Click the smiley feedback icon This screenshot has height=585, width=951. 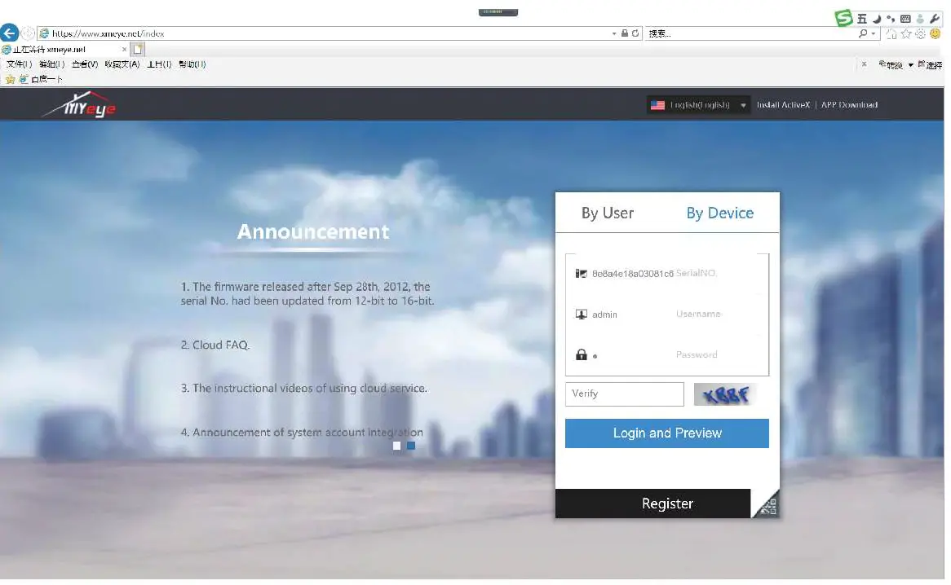[x=936, y=34]
